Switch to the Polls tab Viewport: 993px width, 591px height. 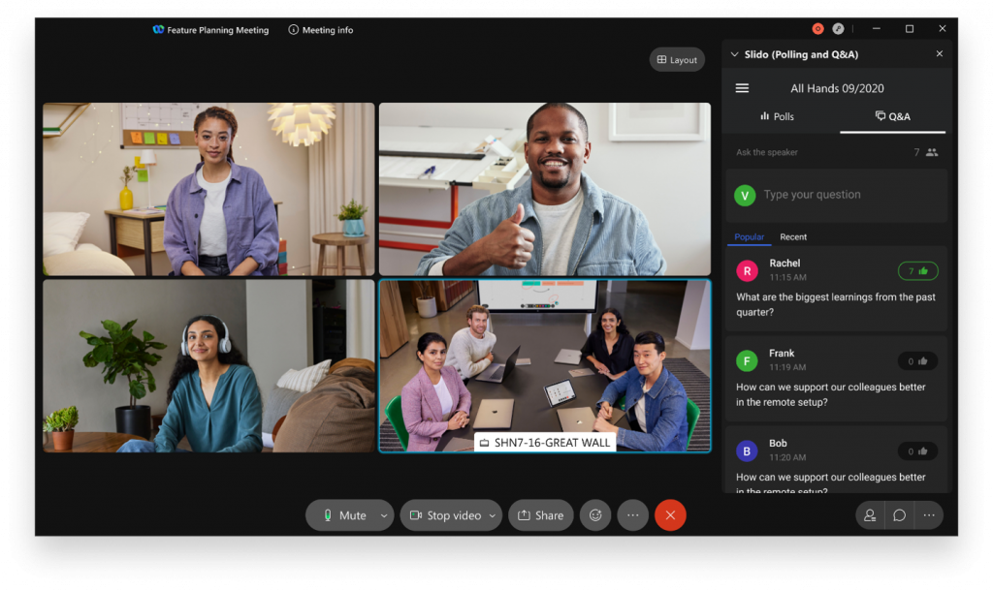(777, 116)
